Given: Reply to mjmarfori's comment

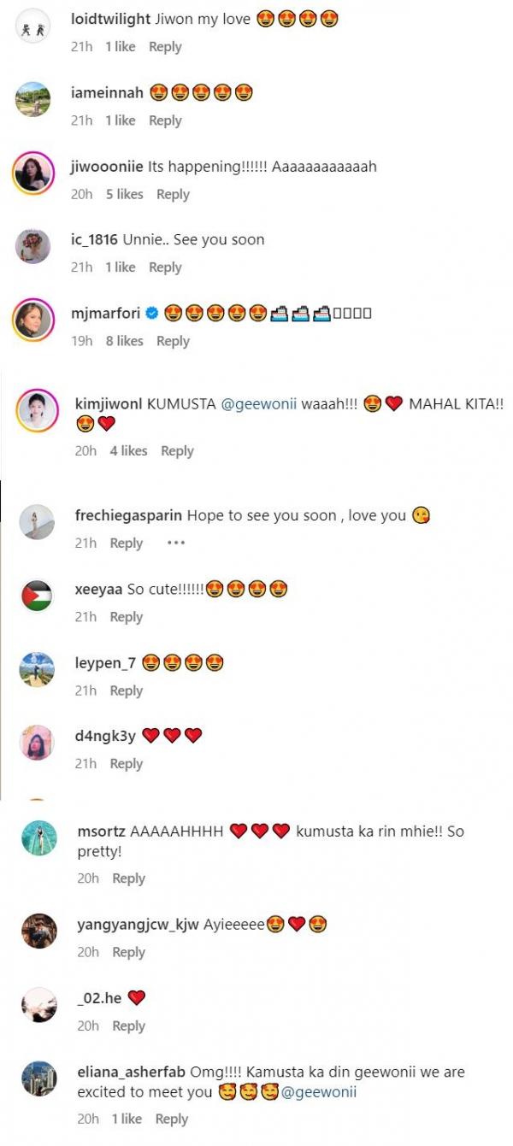Looking at the screenshot, I should pyautogui.click(x=173, y=341).
